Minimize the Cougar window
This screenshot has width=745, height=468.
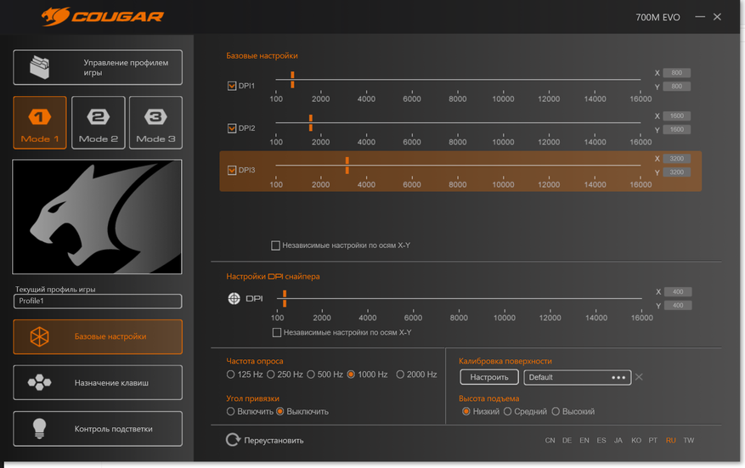point(700,17)
